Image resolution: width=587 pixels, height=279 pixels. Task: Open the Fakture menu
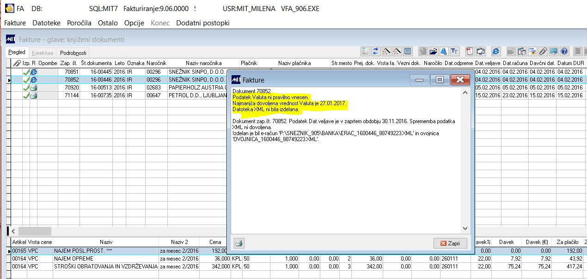(x=15, y=23)
